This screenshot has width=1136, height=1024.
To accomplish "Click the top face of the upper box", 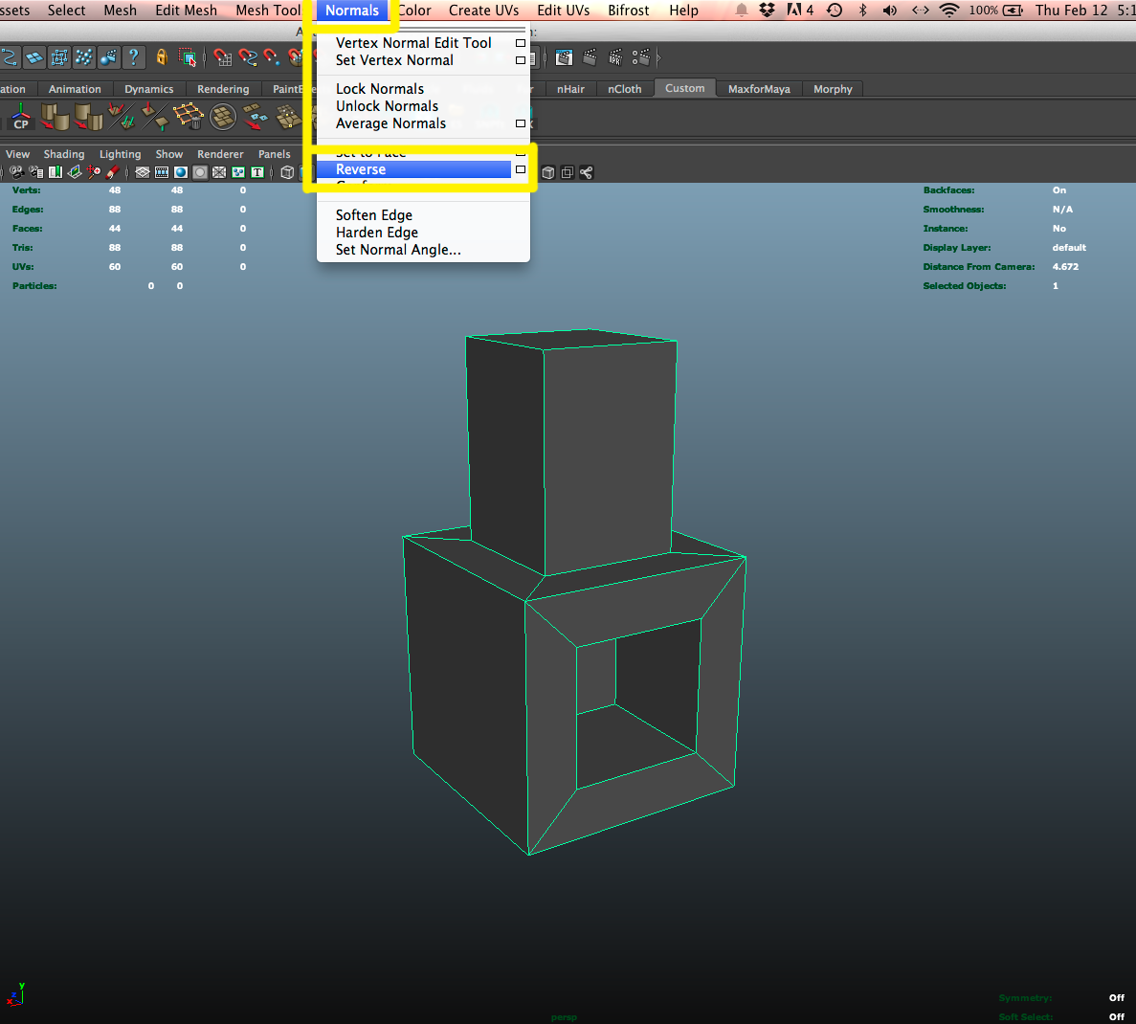I will pyautogui.click(x=574, y=339).
